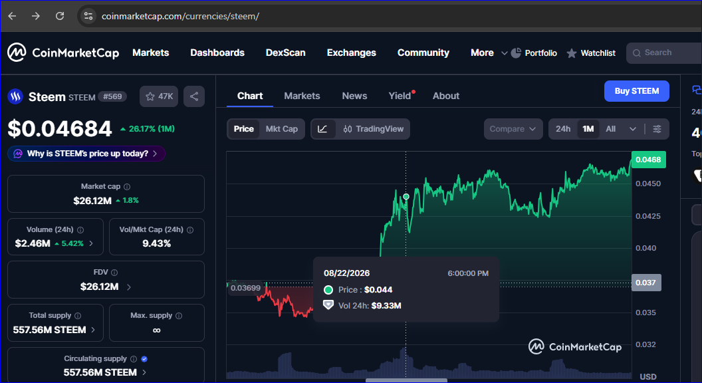Click the Steem coin logo
Image resolution: width=702 pixels, height=383 pixels.
(x=15, y=96)
